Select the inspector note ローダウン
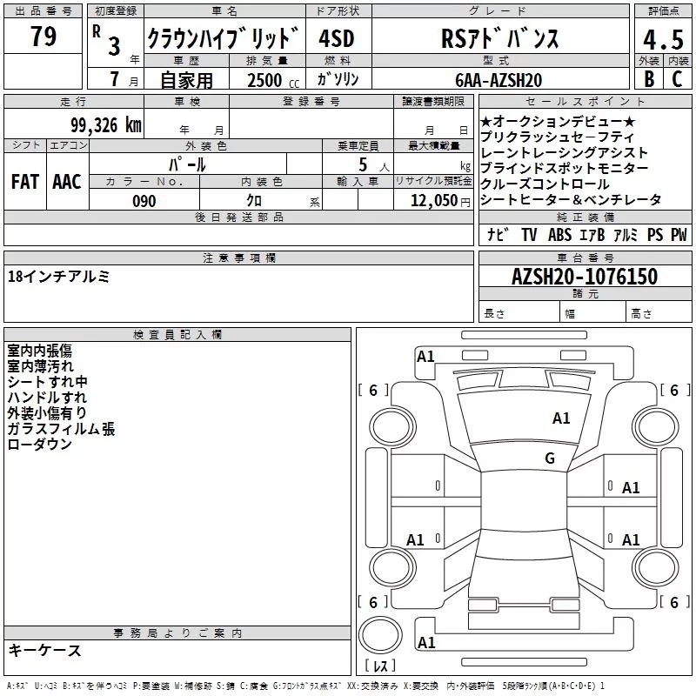 click(39, 444)
